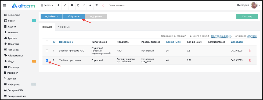Uncheck the box for Учебная программа row

(x=47, y=60)
